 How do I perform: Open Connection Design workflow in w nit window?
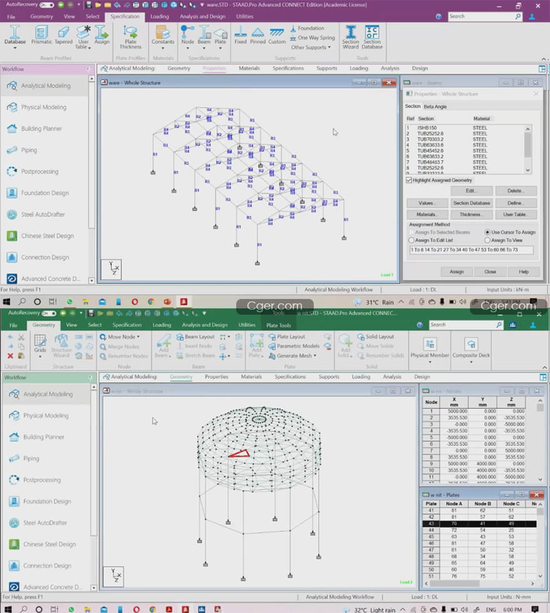click(47, 566)
